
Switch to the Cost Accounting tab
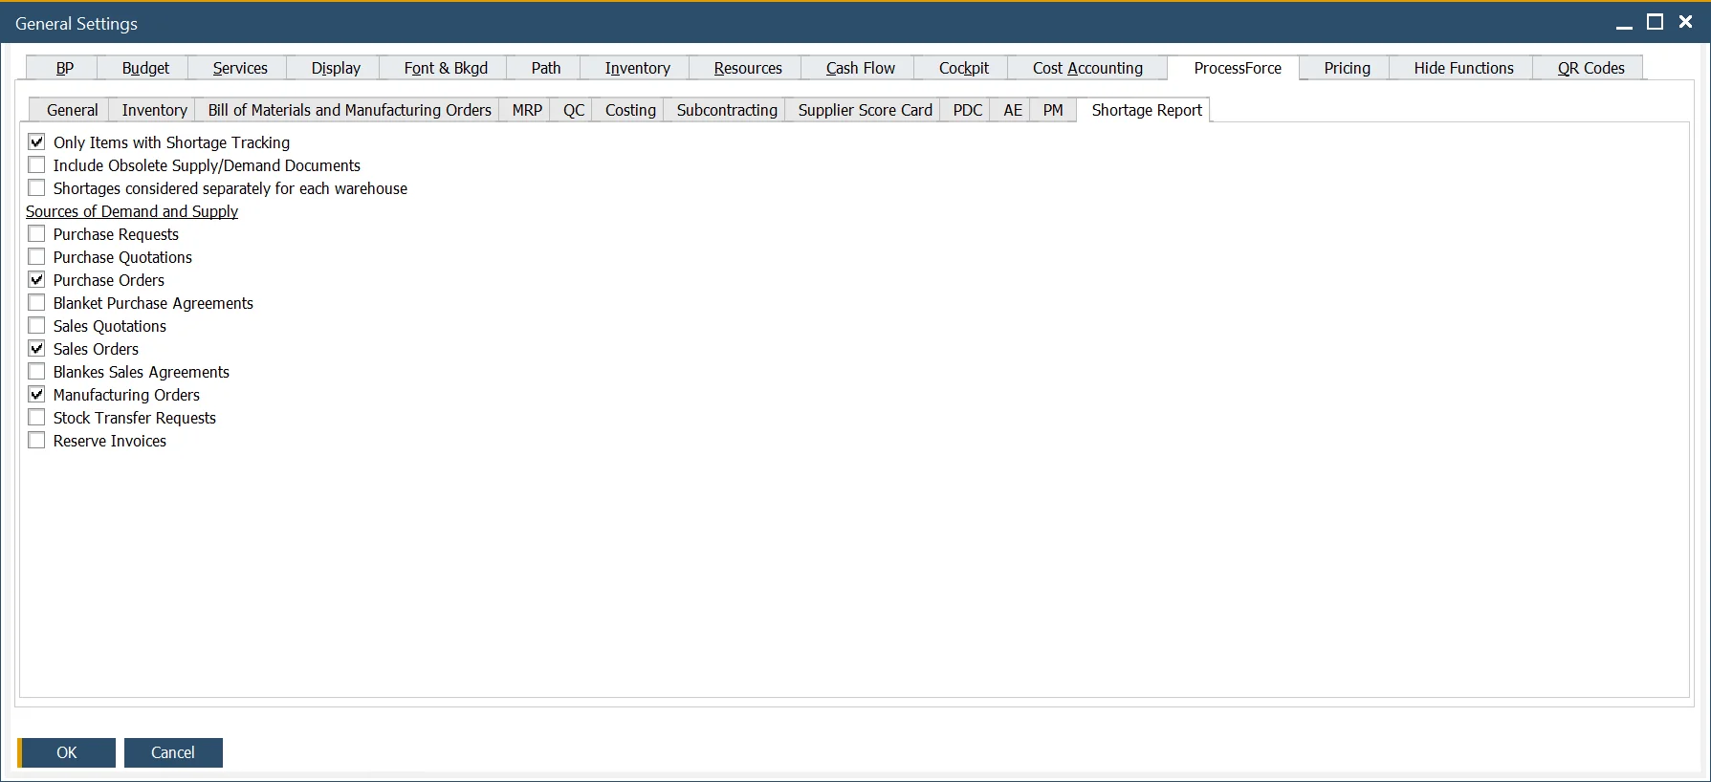pyautogui.click(x=1086, y=68)
